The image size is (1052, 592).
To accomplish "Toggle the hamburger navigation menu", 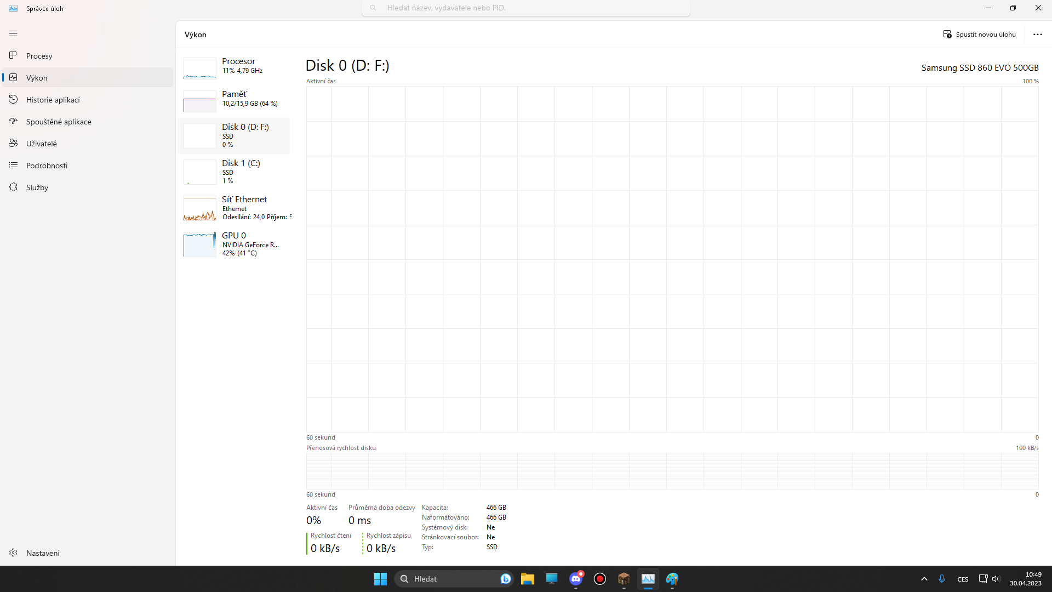I will click(13, 33).
